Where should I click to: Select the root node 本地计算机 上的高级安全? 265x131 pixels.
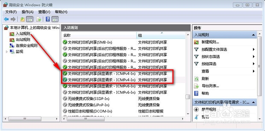34,27
